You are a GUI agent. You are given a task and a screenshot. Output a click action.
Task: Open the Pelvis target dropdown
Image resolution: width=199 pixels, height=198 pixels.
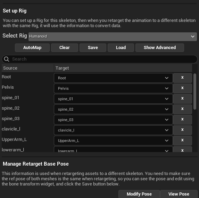tap(113, 88)
